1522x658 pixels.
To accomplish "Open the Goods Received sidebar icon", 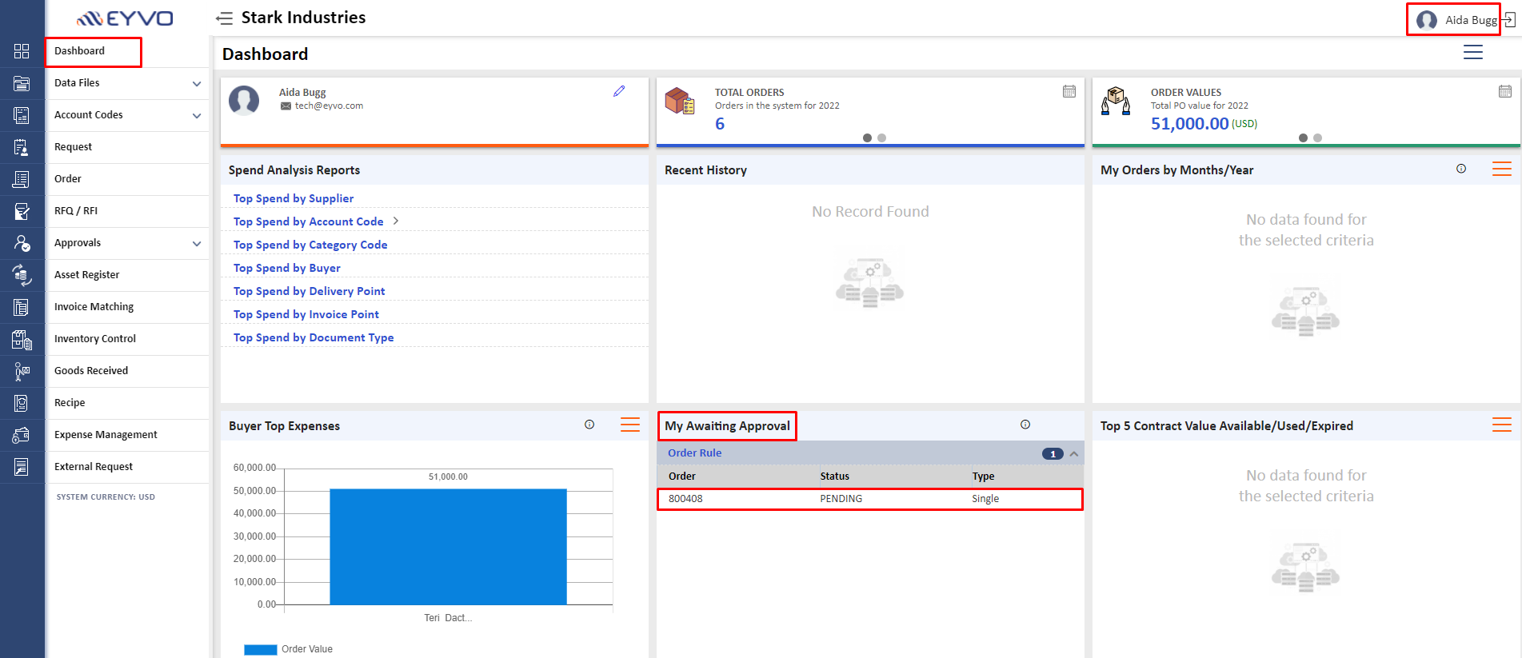I will [22, 371].
